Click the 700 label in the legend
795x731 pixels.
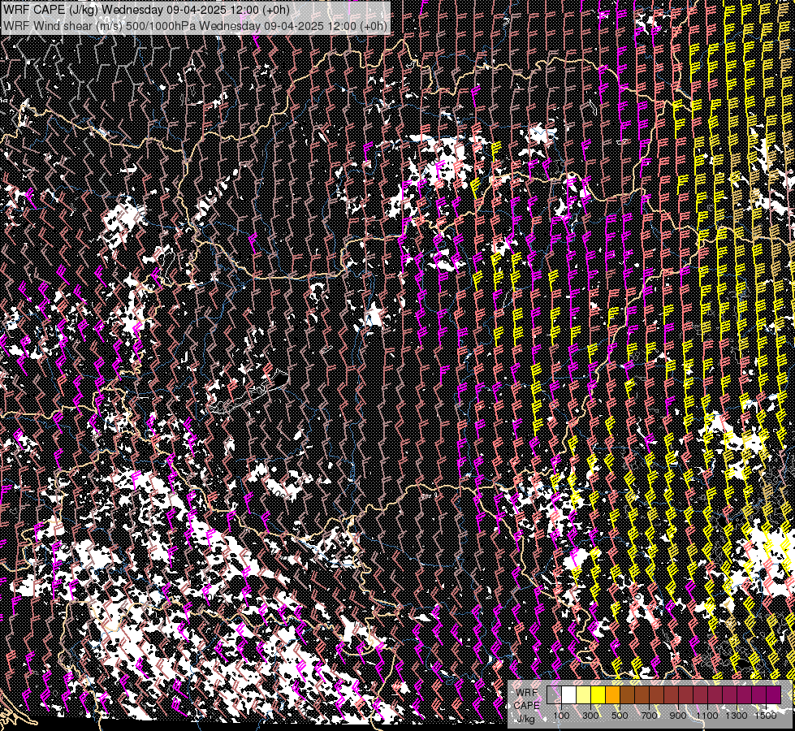tap(649, 716)
